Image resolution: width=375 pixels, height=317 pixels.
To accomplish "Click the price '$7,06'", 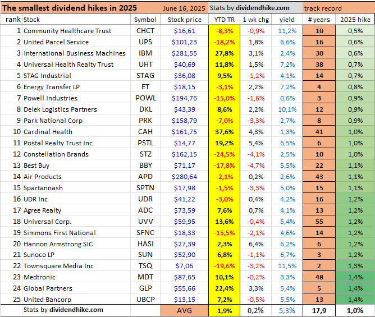I will click(184, 266).
